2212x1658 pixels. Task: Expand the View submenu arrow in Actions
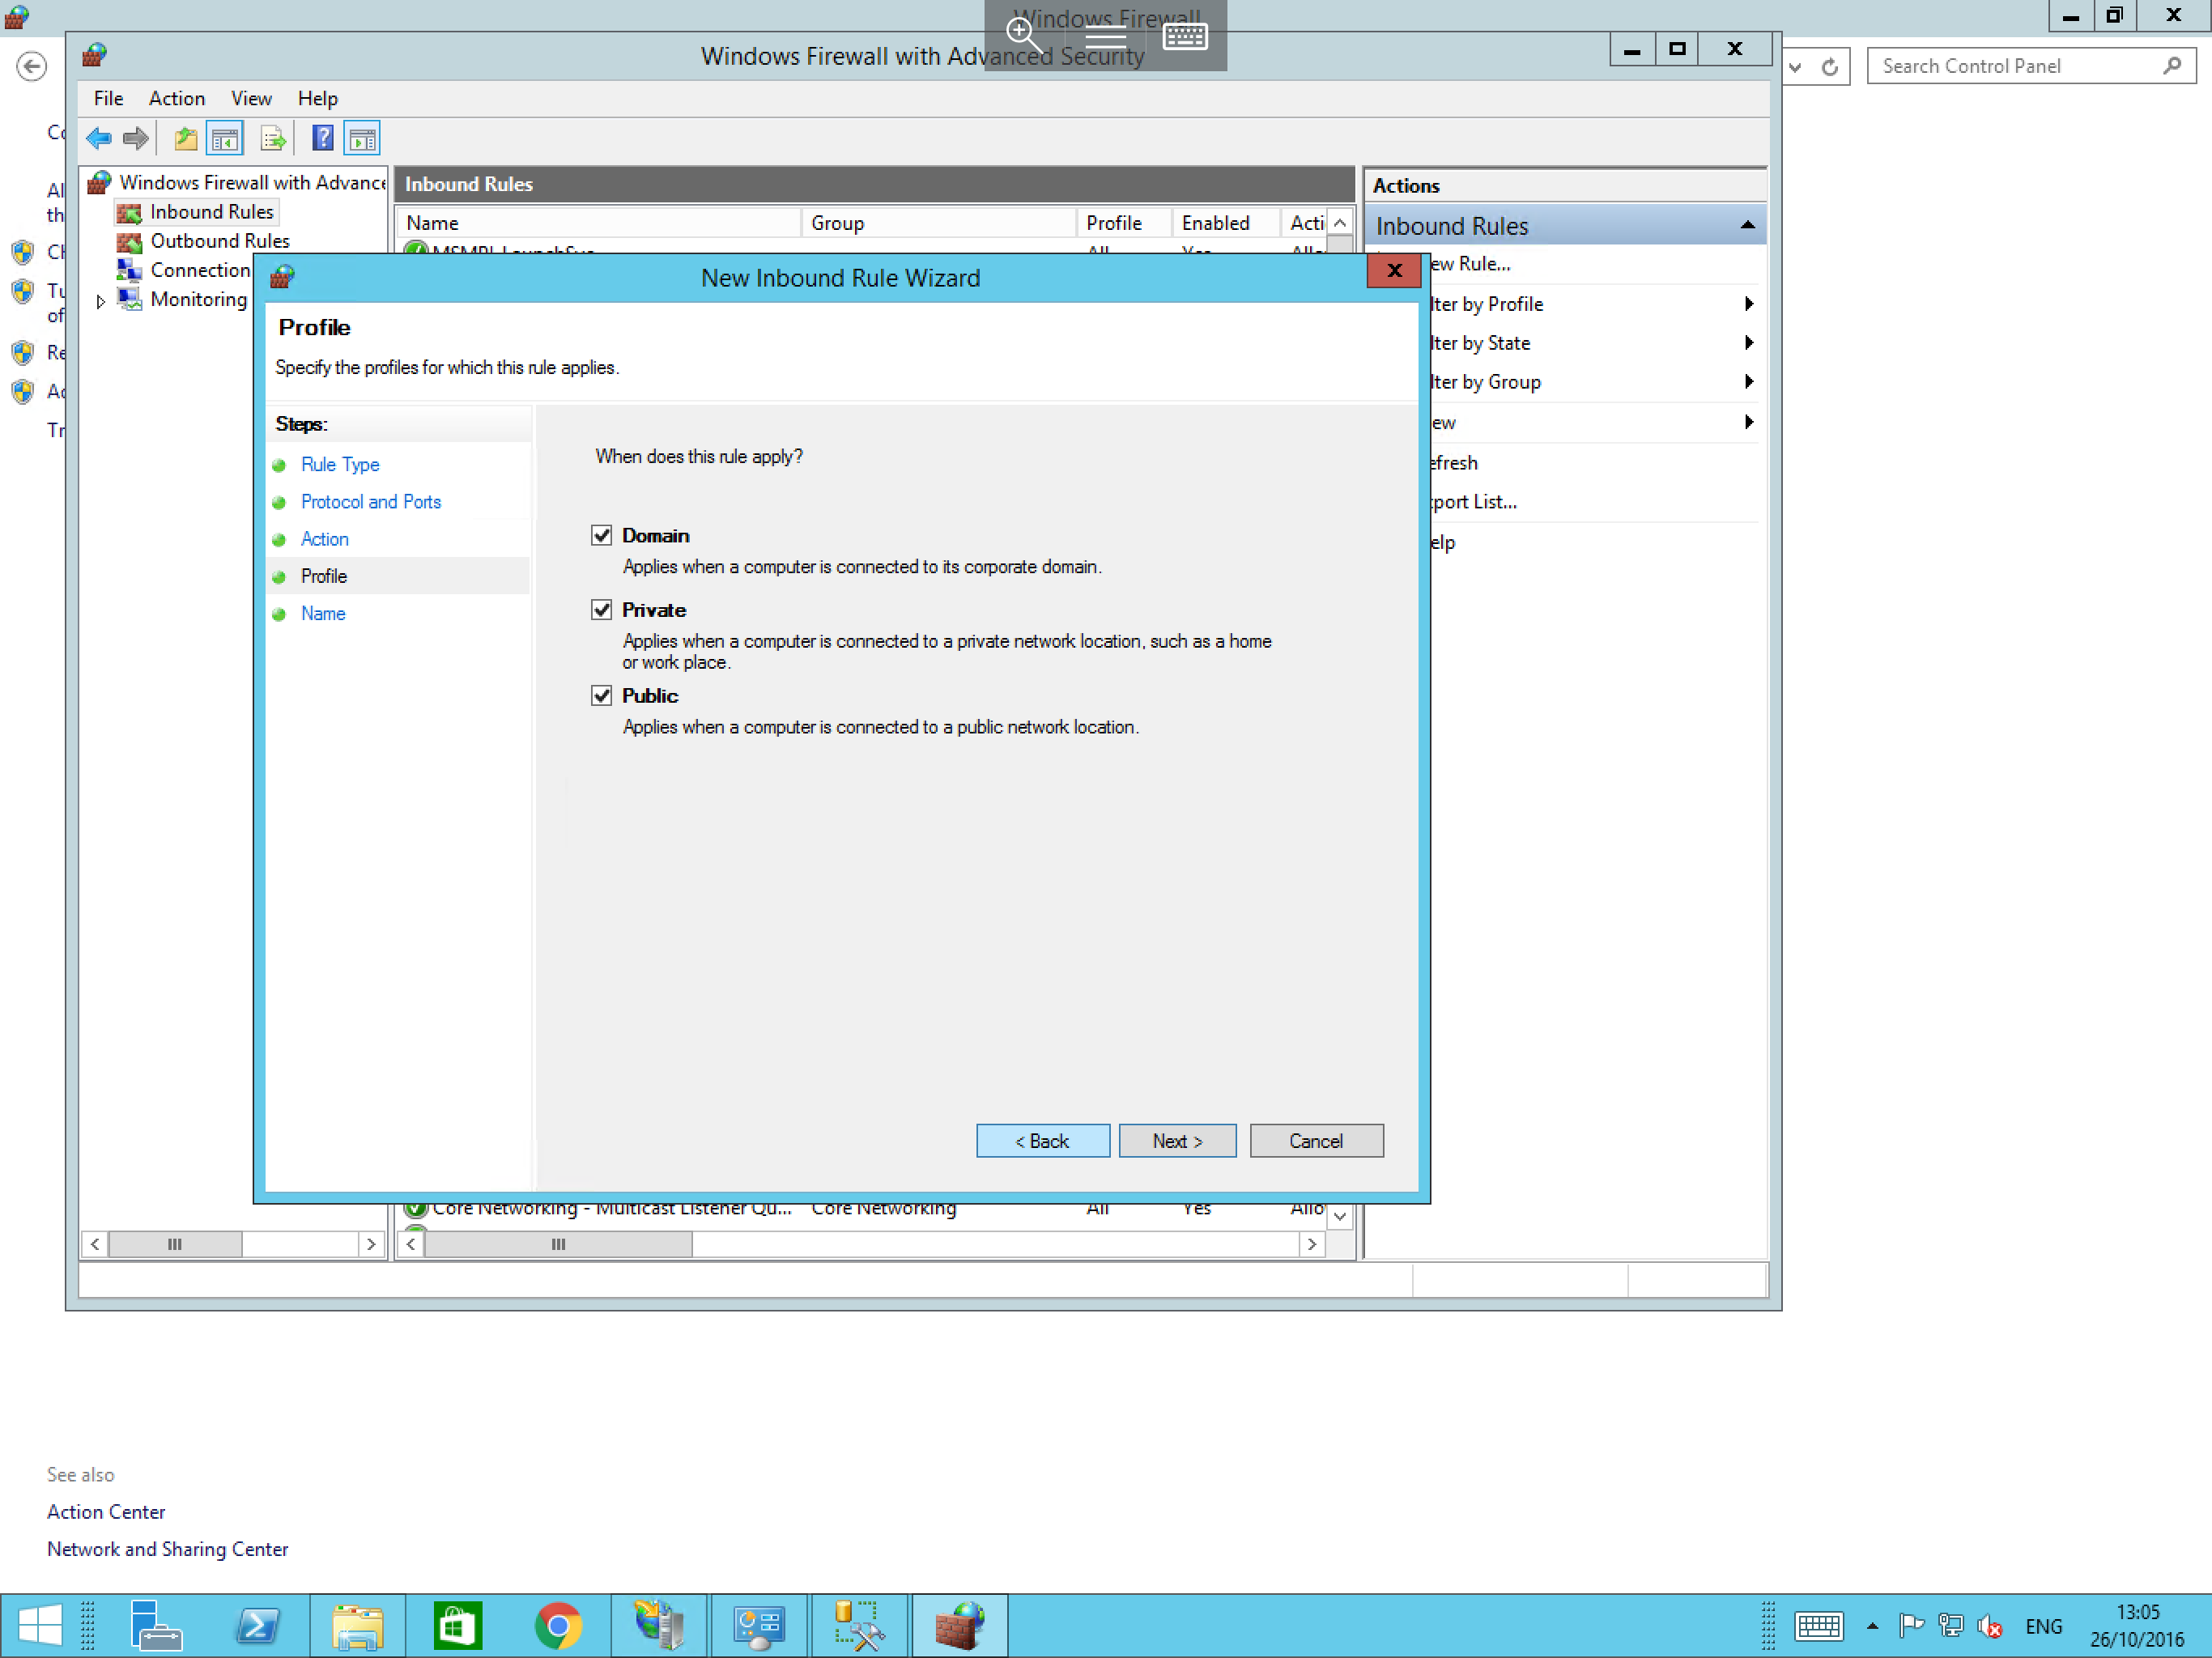[x=1748, y=421]
